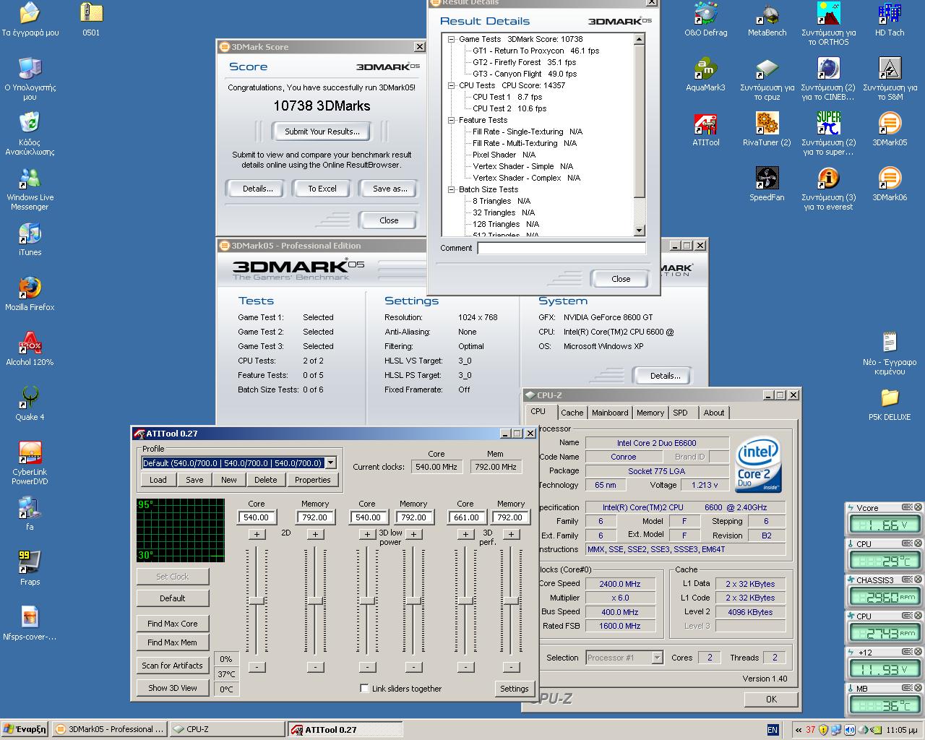This screenshot has width=925, height=740.
Task: Adjust the 3D low power Memory slider
Action: [x=413, y=601]
